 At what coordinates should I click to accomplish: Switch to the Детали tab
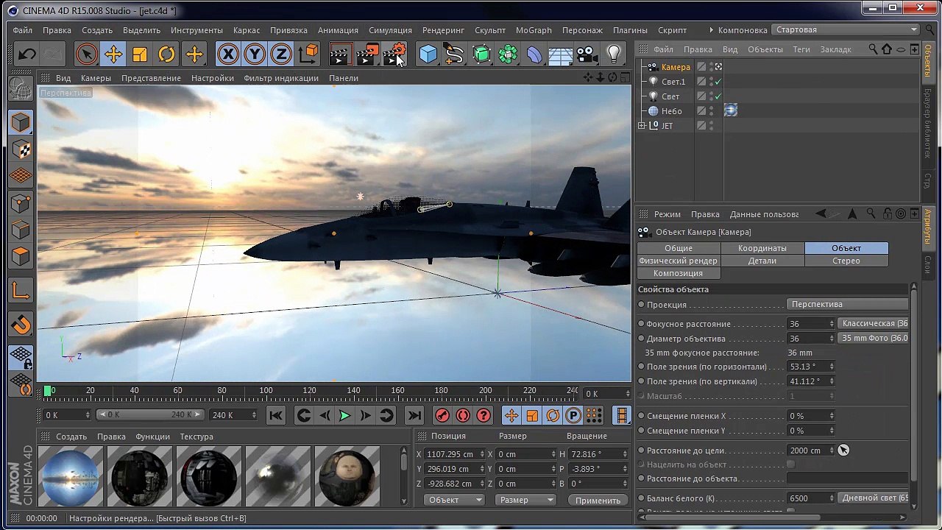coord(762,261)
